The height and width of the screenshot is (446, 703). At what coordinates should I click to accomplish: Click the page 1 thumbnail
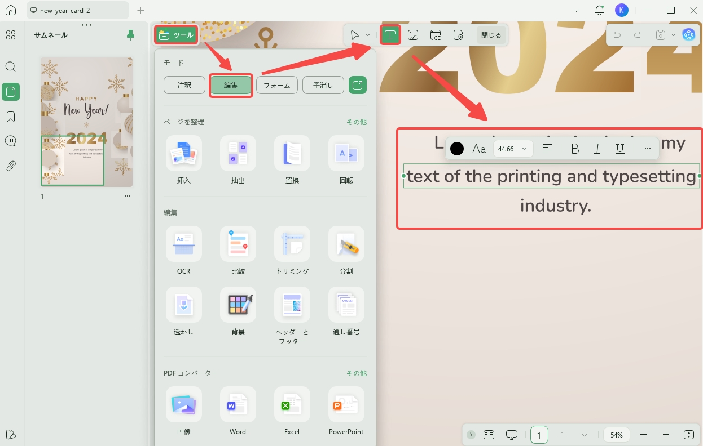click(x=87, y=122)
